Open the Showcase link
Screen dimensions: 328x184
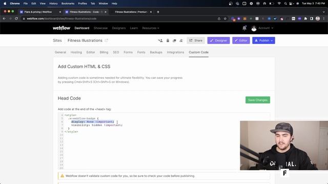(100, 28)
